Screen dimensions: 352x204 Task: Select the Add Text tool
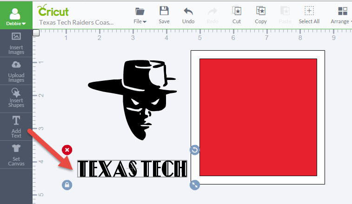[x=16, y=126]
